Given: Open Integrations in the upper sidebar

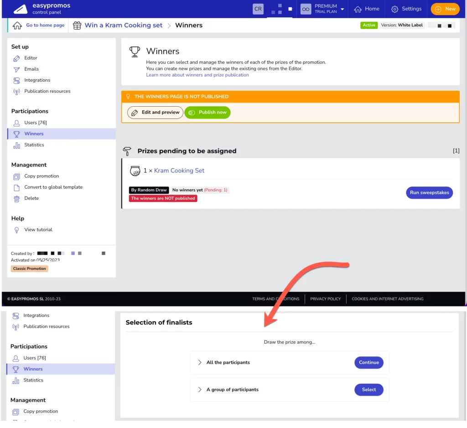Looking at the screenshot, I should coord(37,80).
